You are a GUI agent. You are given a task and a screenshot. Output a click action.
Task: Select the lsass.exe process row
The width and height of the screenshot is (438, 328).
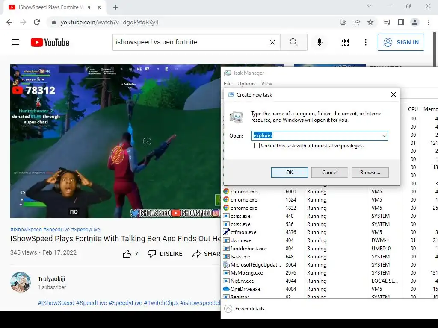330,256
